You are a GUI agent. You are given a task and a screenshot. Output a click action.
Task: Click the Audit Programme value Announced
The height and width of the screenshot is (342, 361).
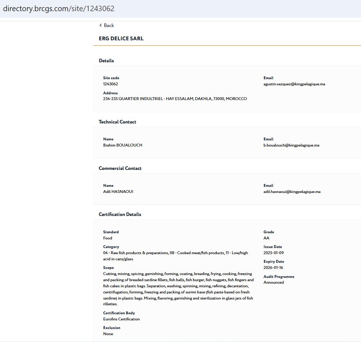pyautogui.click(x=274, y=282)
